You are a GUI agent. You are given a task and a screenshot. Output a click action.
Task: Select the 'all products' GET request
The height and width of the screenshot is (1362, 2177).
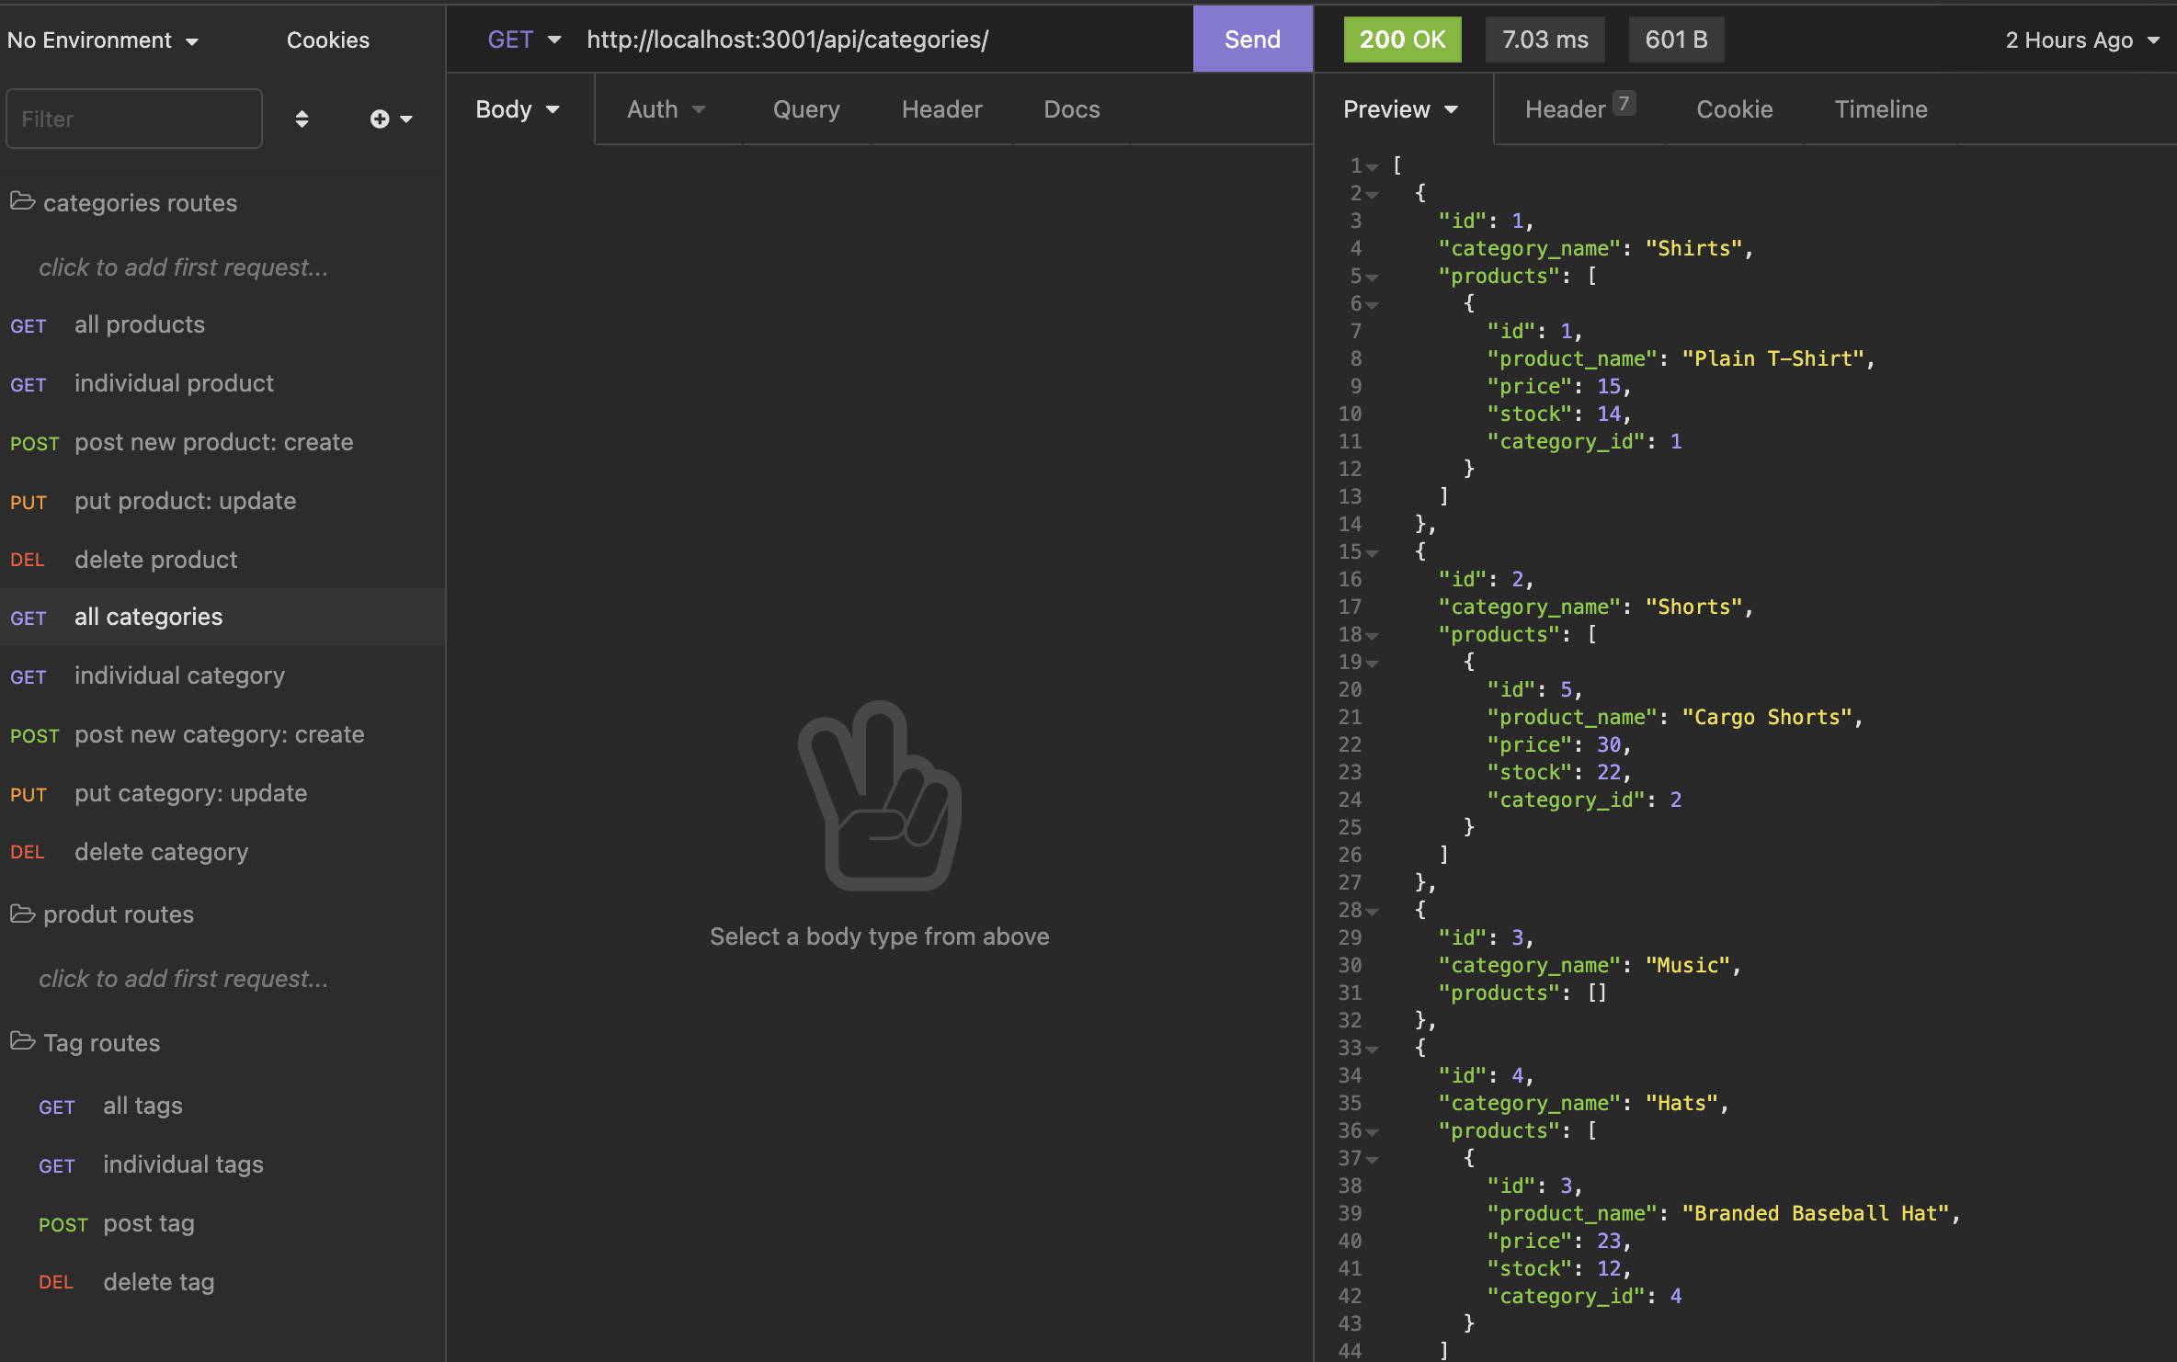pyautogui.click(x=139, y=323)
